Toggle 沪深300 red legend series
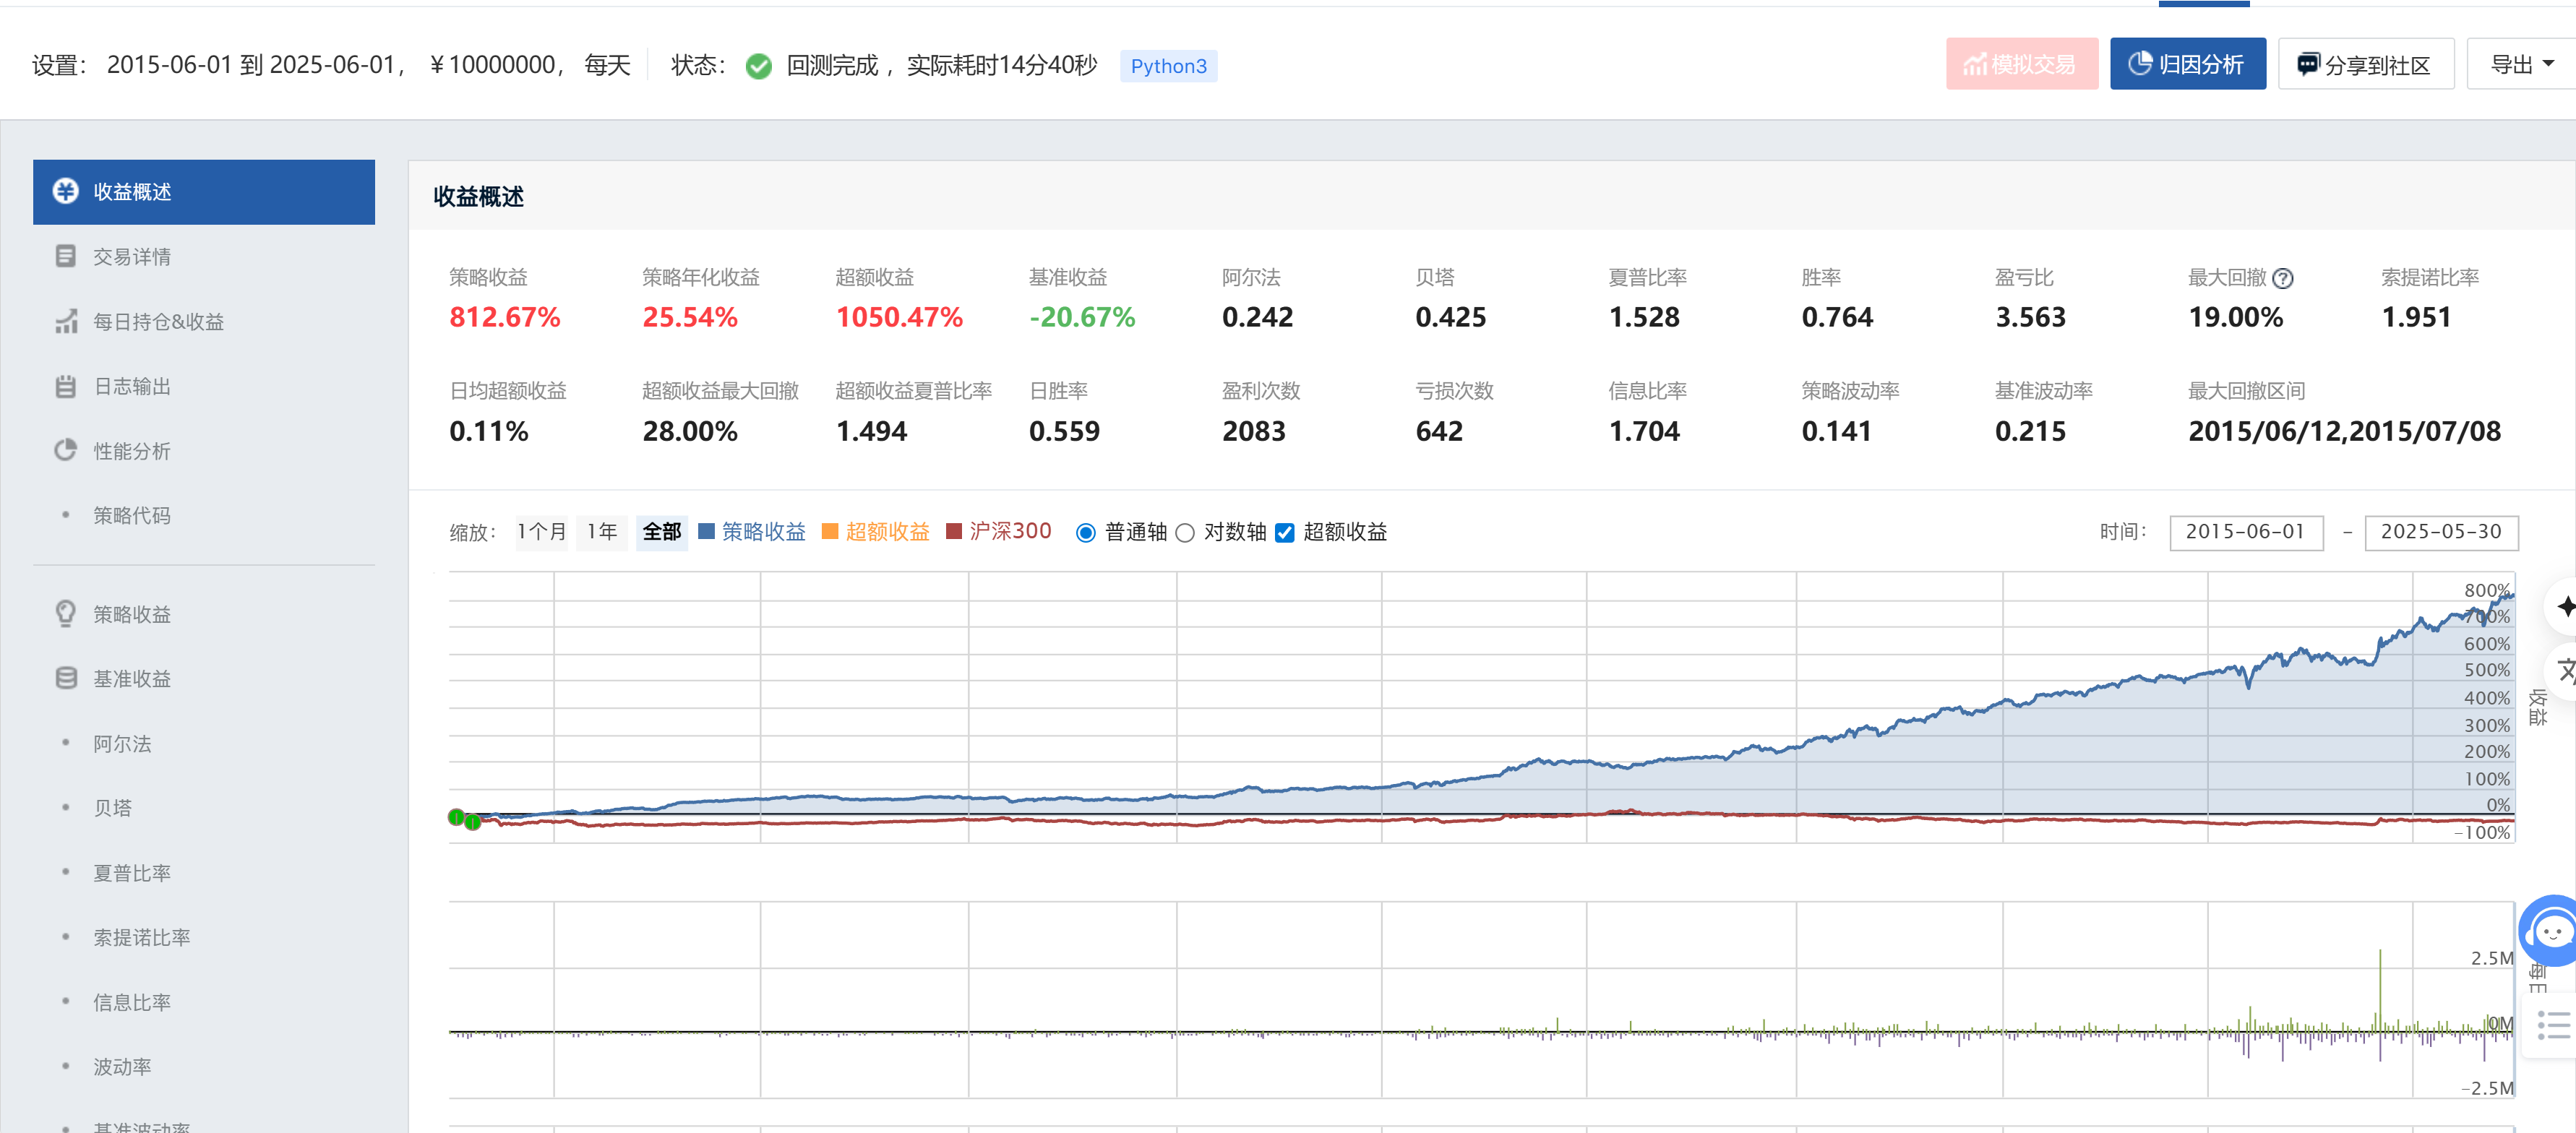Viewport: 2576px width, 1133px height. coord(999,531)
